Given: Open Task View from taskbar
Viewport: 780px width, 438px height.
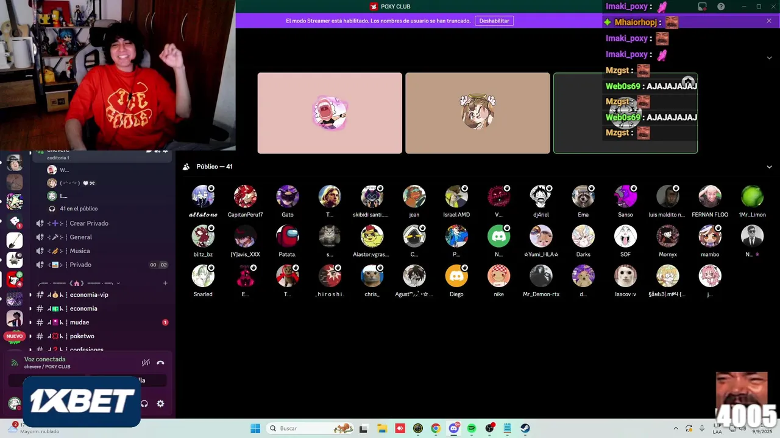Looking at the screenshot, I should (x=364, y=428).
